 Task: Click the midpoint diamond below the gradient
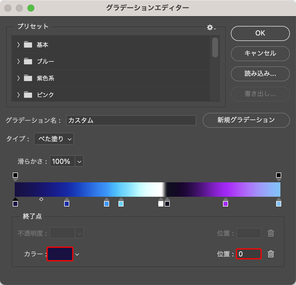[x=41, y=199]
